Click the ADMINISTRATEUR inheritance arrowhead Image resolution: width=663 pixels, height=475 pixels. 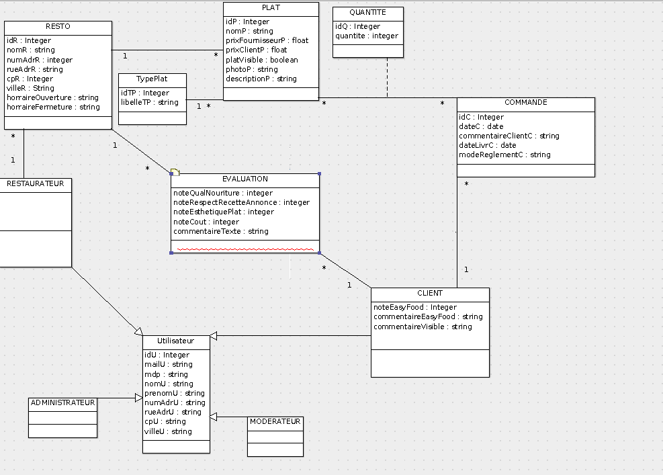(138, 398)
